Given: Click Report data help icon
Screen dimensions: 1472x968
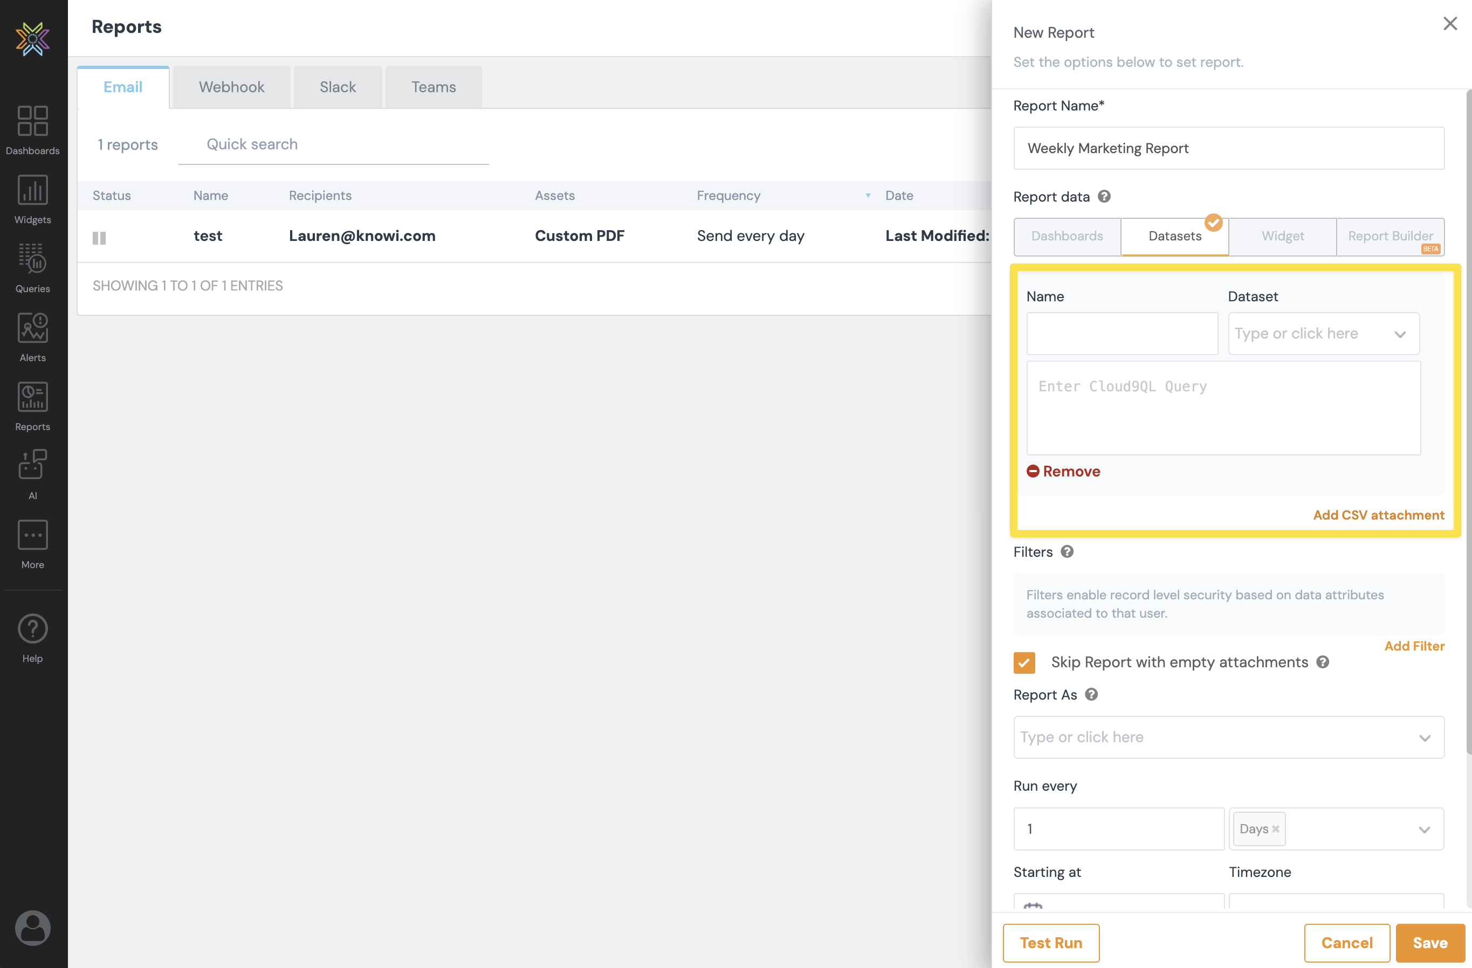Looking at the screenshot, I should 1104,197.
